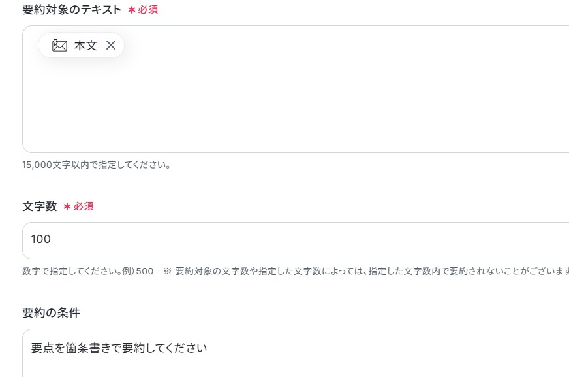Select the 本文 chip label text
Screen dimensions: 569x377
click(x=85, y=45)
